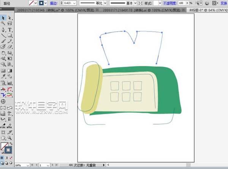Image resolution: width=228 pixels, height=169 pixels.
Task: Select the Type tool
Action: point(9,29)
